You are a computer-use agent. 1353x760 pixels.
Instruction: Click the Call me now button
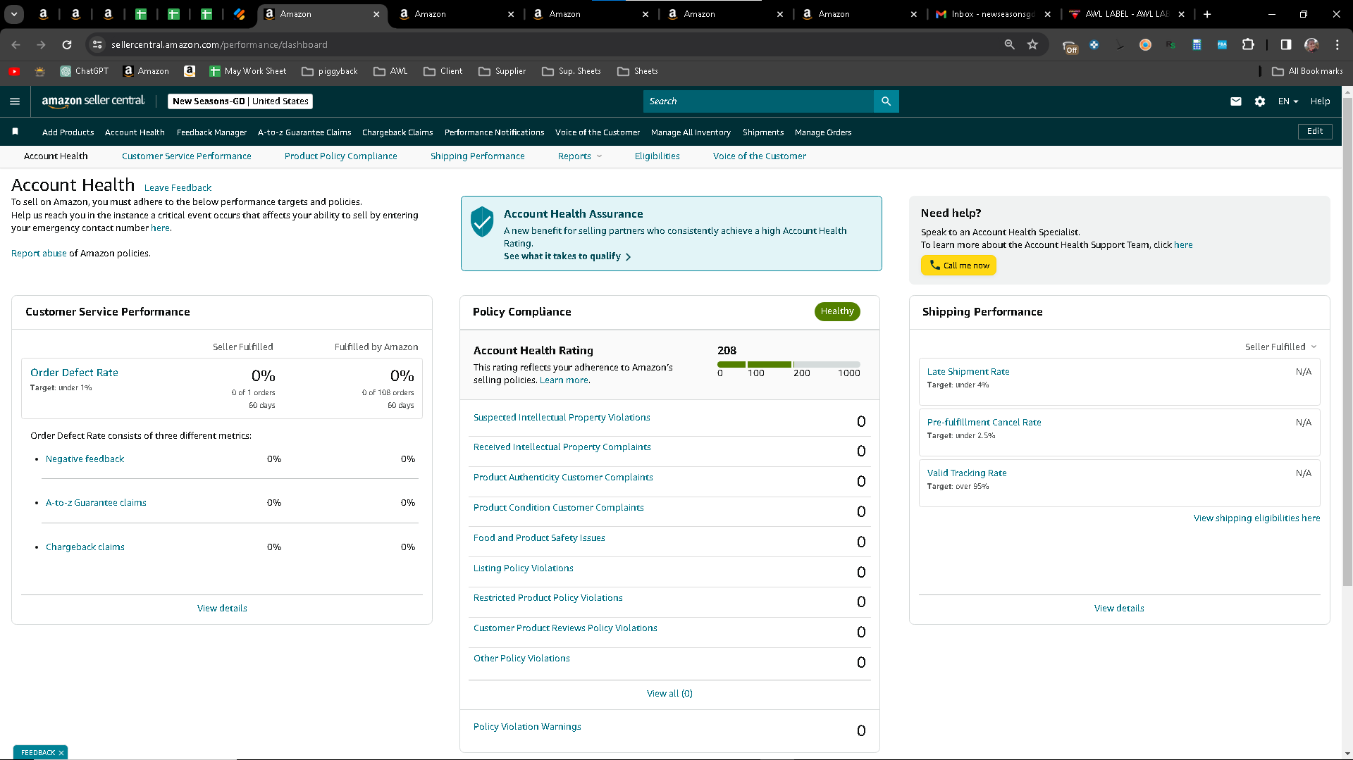pyautogui.click(x=958, y=266)
